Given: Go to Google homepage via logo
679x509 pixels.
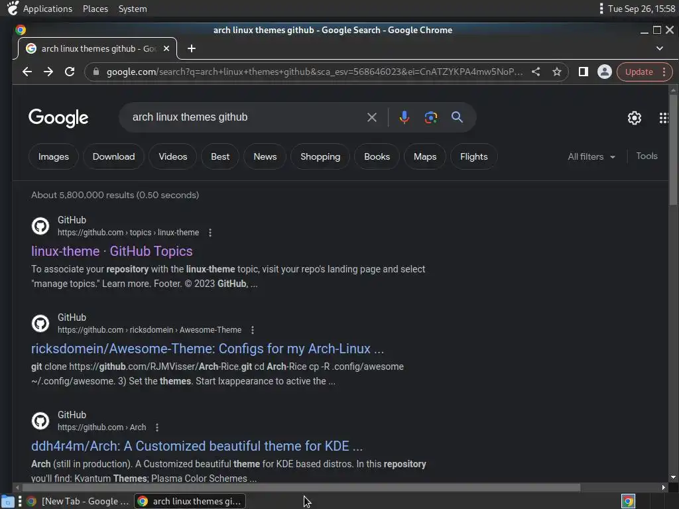Looking at the screenshot, I should [x=58, y=118].
